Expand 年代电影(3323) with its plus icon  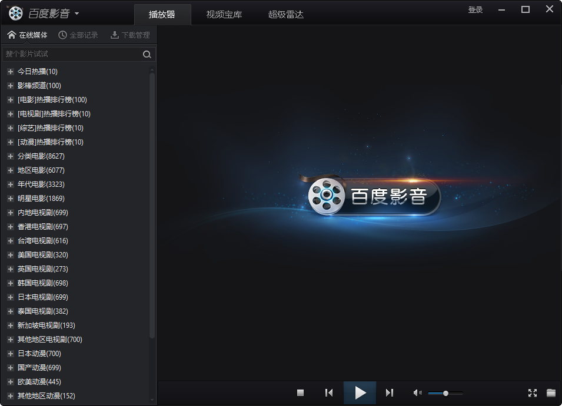coord(11,184)
